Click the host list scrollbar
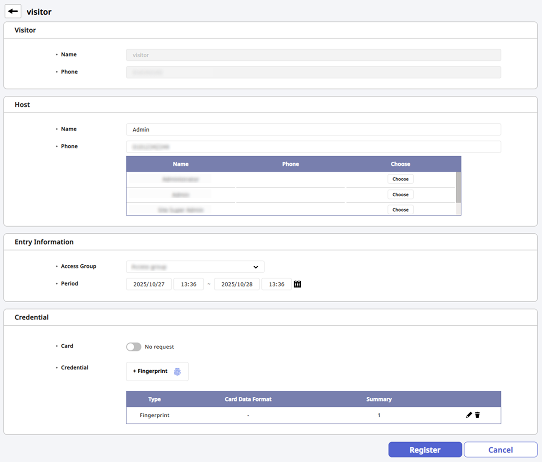The width and height of the screenshot is (542, 462). click(458, 187)
